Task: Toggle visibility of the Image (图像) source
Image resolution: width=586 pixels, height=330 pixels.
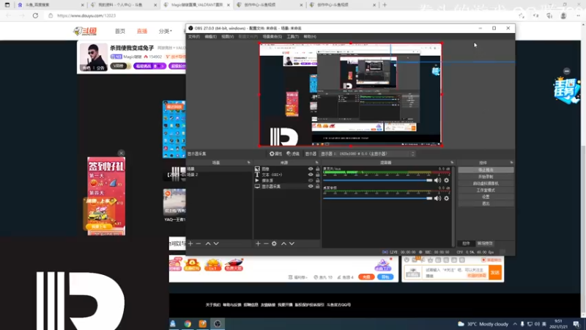Action: [x=310, y=169]
